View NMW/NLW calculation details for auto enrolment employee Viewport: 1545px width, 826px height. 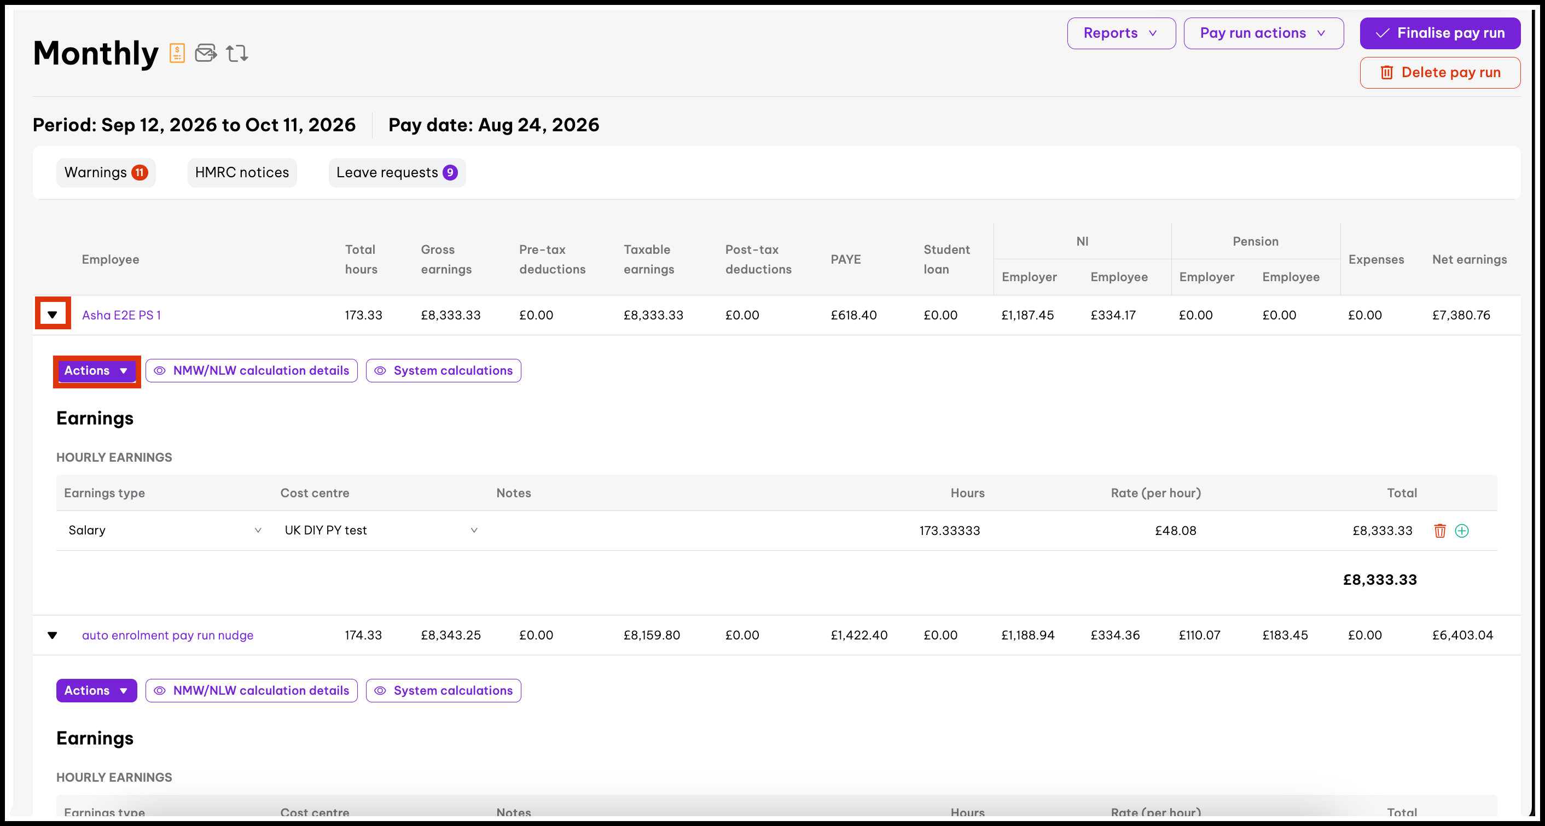[251, 690]
